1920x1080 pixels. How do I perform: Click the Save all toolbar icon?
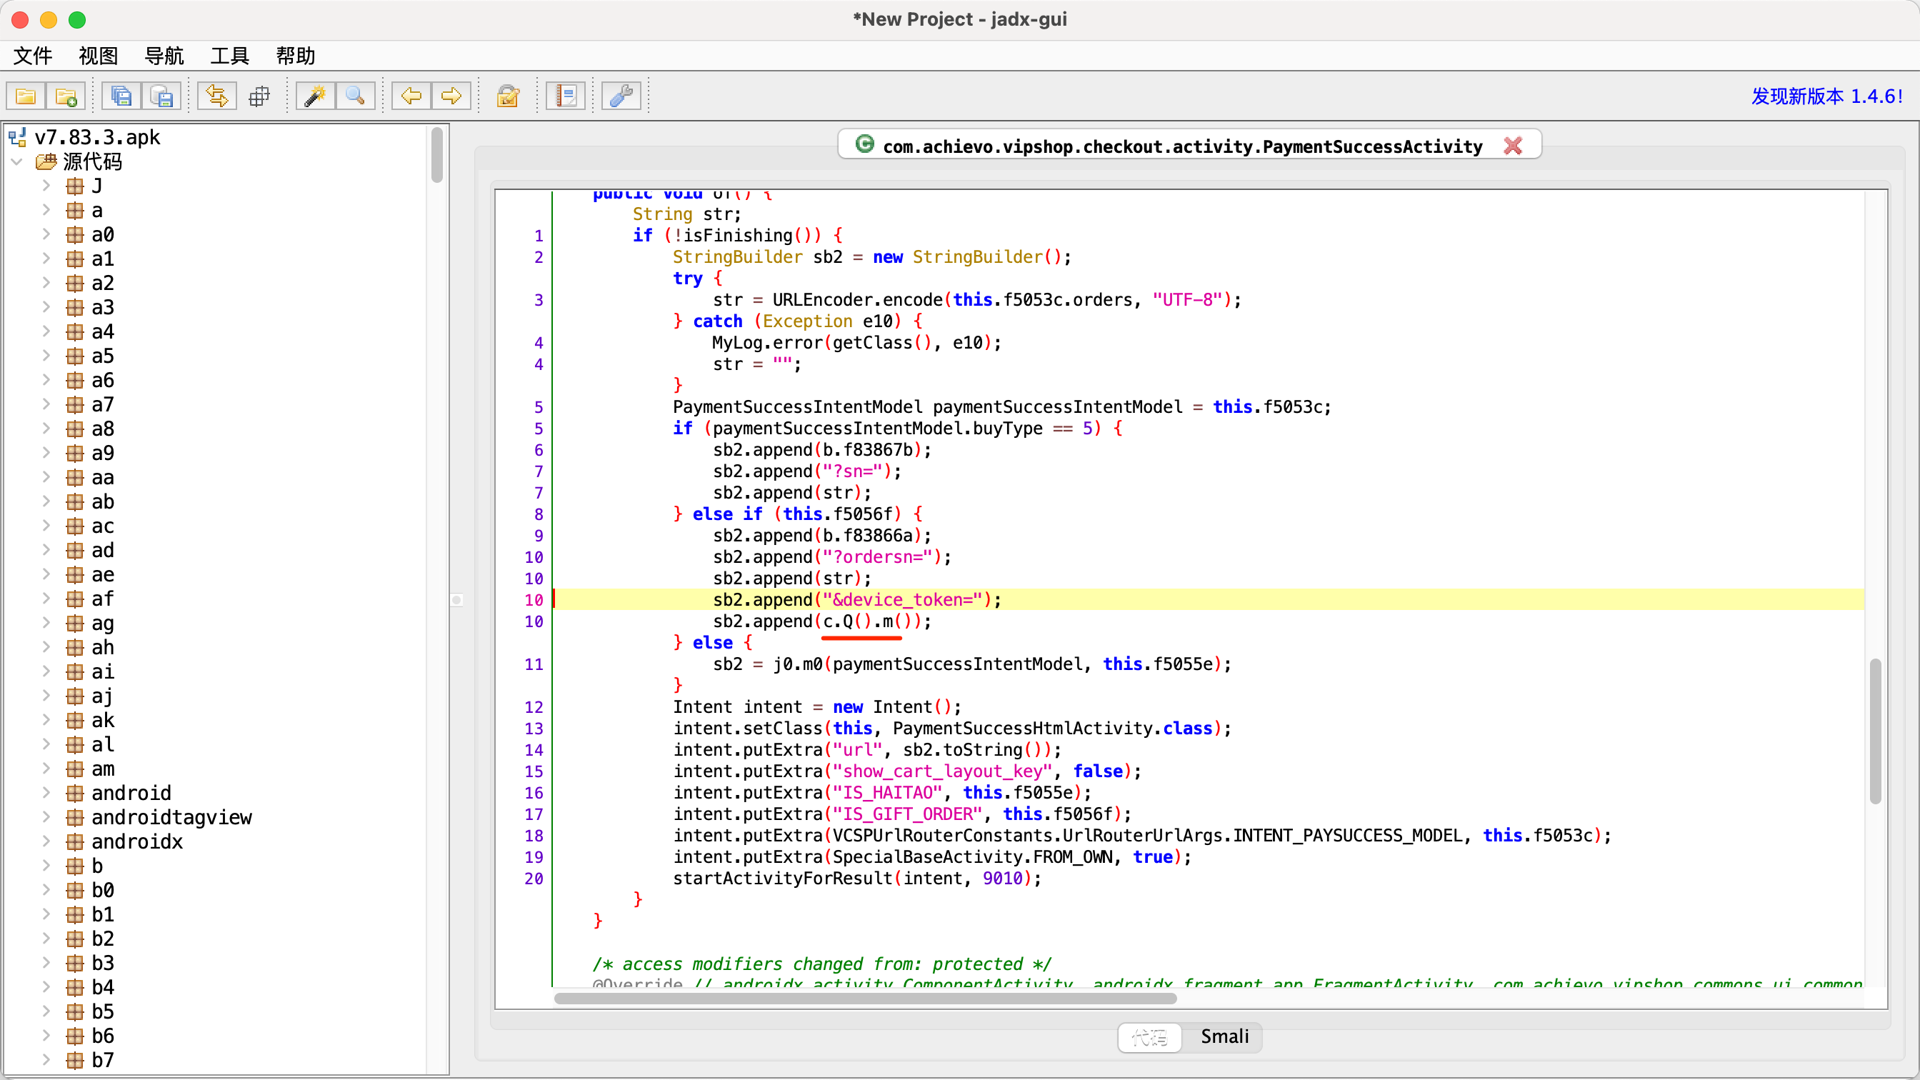click(x=121, y=96)
